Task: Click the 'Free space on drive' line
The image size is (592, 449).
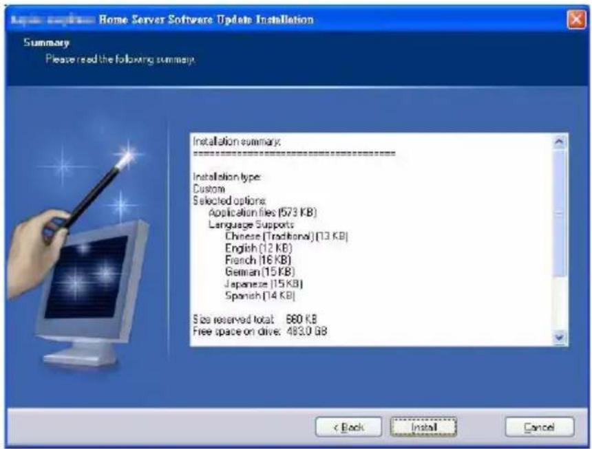Action: (x=260, y=331)
